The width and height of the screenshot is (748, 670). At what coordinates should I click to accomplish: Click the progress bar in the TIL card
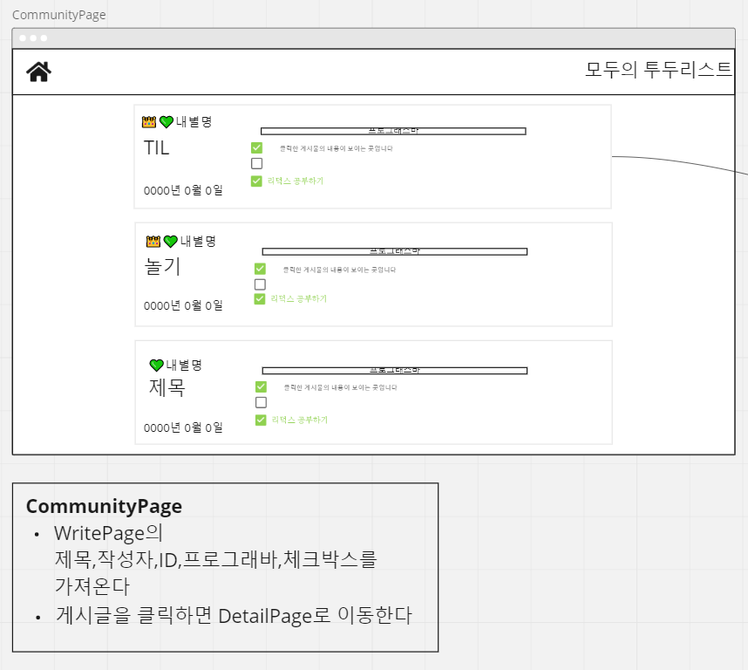tap(393, 131)
